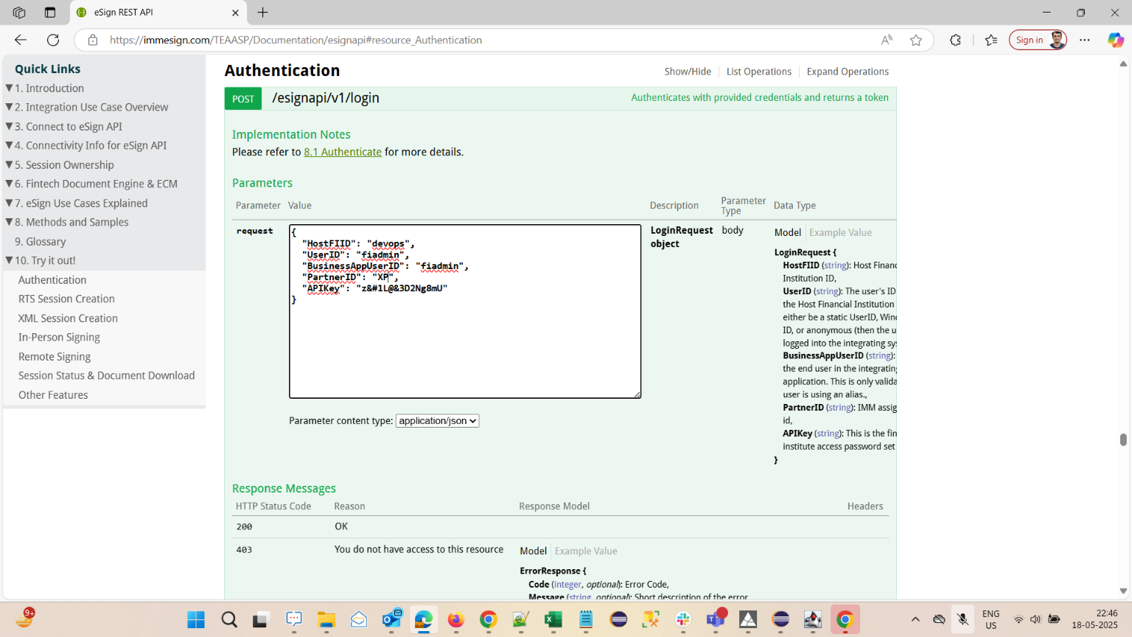Click the browser back arrow
Image resolution: width=1132 pixels, height=637 pixels.
(21, 40)
